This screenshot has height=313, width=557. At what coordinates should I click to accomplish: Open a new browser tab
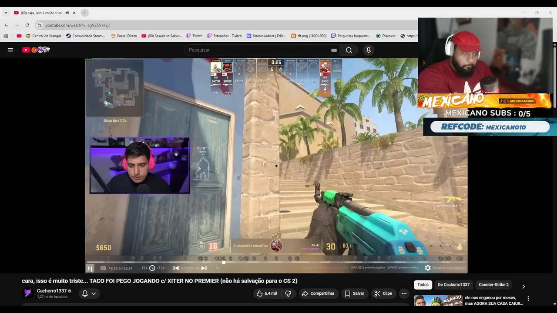click(84, 13)
